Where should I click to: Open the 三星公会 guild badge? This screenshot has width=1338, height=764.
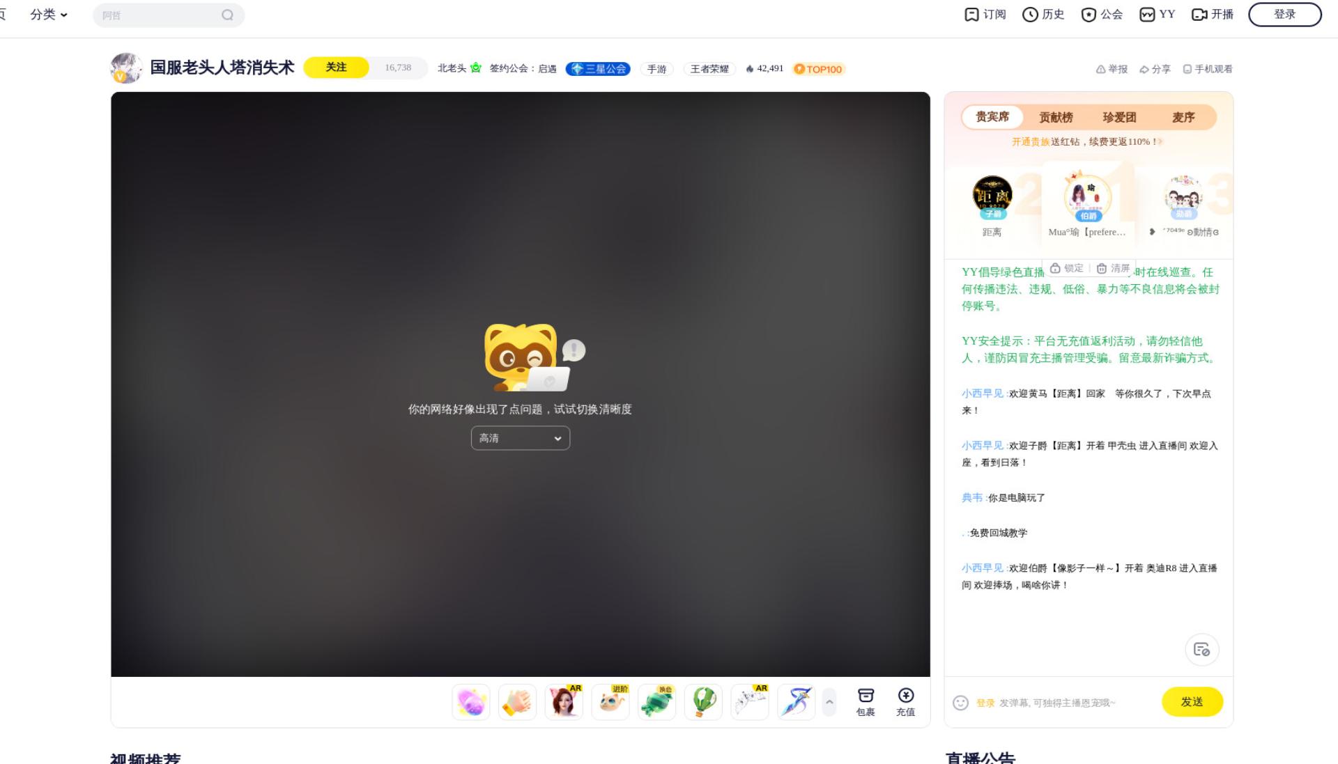[598, 69]
